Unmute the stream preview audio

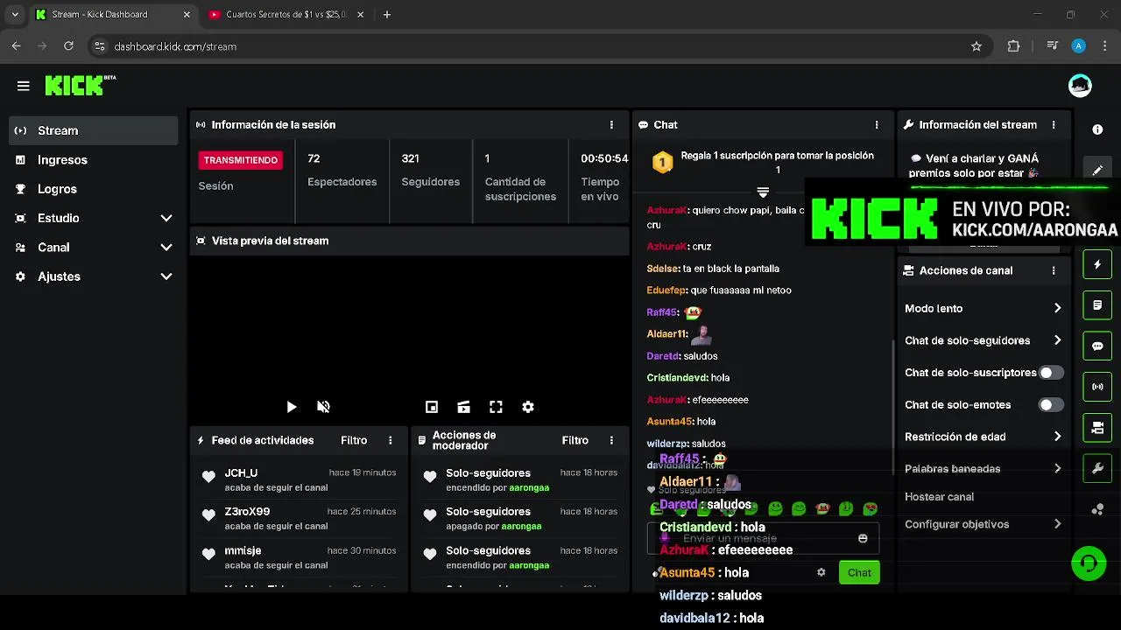coord(323,407)
